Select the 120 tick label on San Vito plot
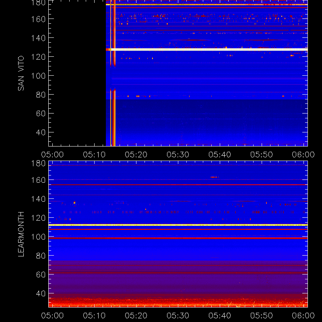The width and height of the screenshot is (322, 322). click(x=38, y=57)
